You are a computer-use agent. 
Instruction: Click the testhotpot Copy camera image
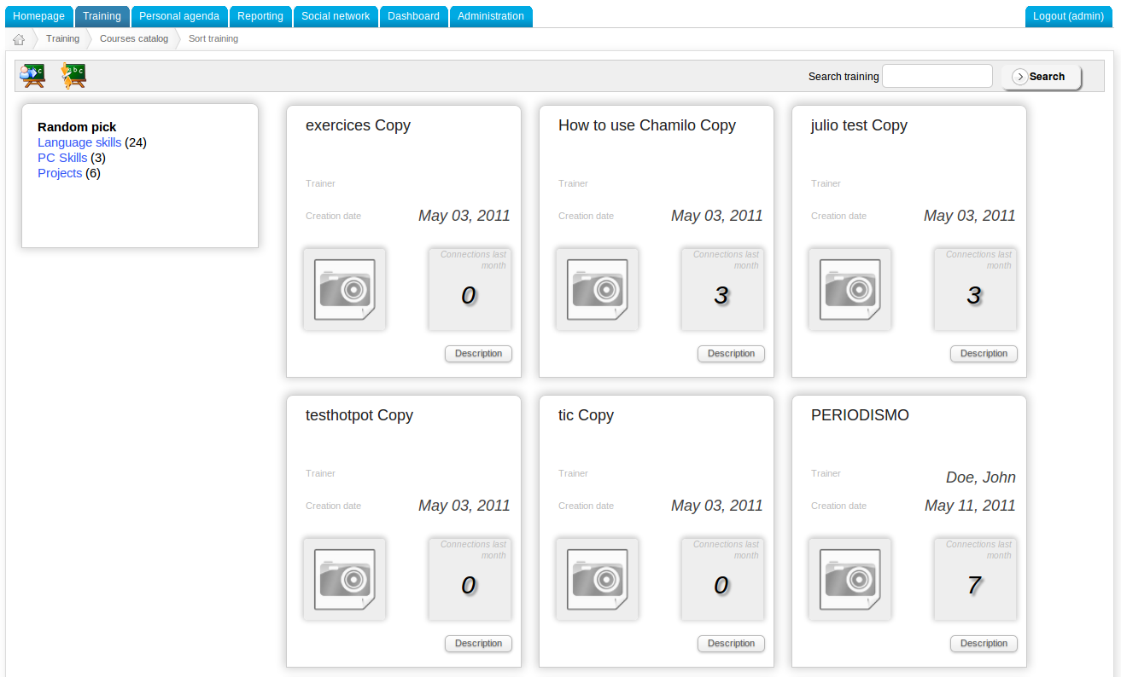click(x=344, y=580)
